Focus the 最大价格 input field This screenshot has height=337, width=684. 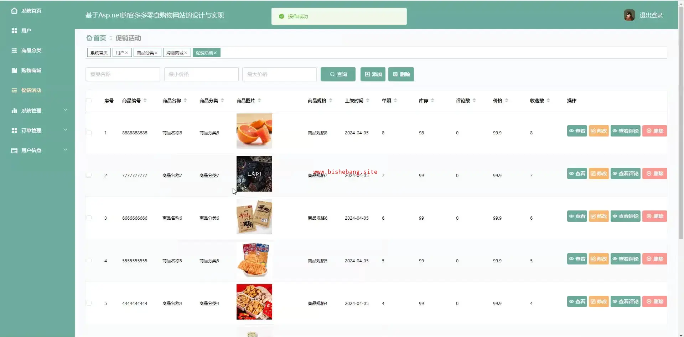280,74
